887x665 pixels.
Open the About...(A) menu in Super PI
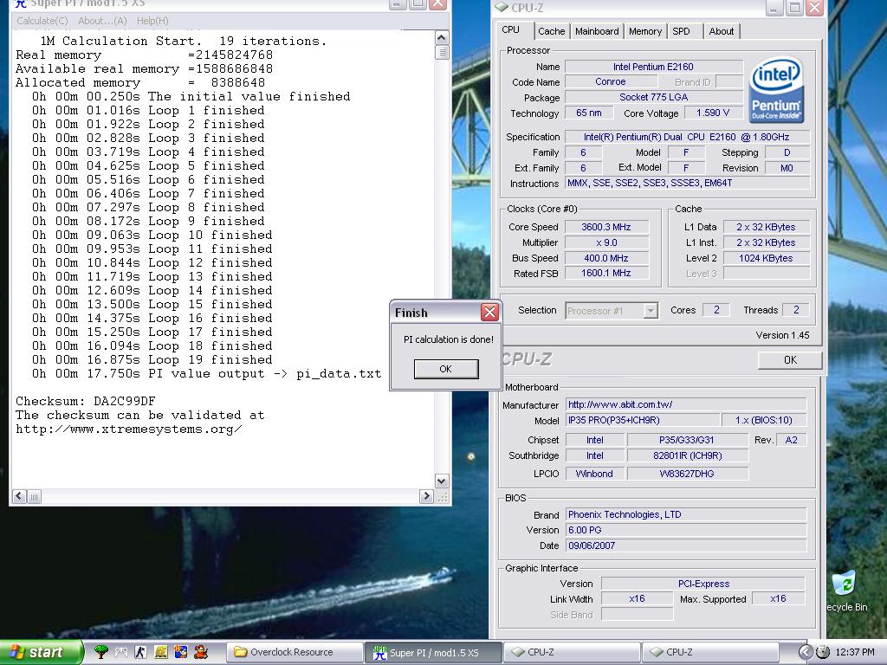coord(102,21)
